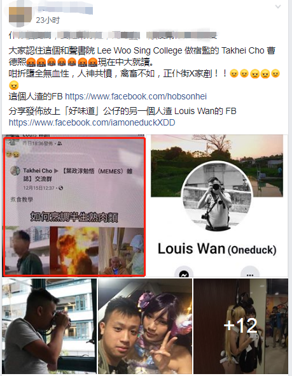
Task: Open the post options chevron menu
Action: 278,7
